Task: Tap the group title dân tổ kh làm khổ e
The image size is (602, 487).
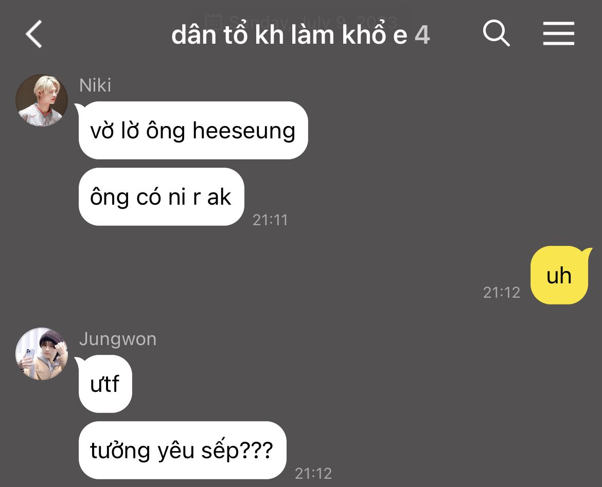Action: click(289, 34)
